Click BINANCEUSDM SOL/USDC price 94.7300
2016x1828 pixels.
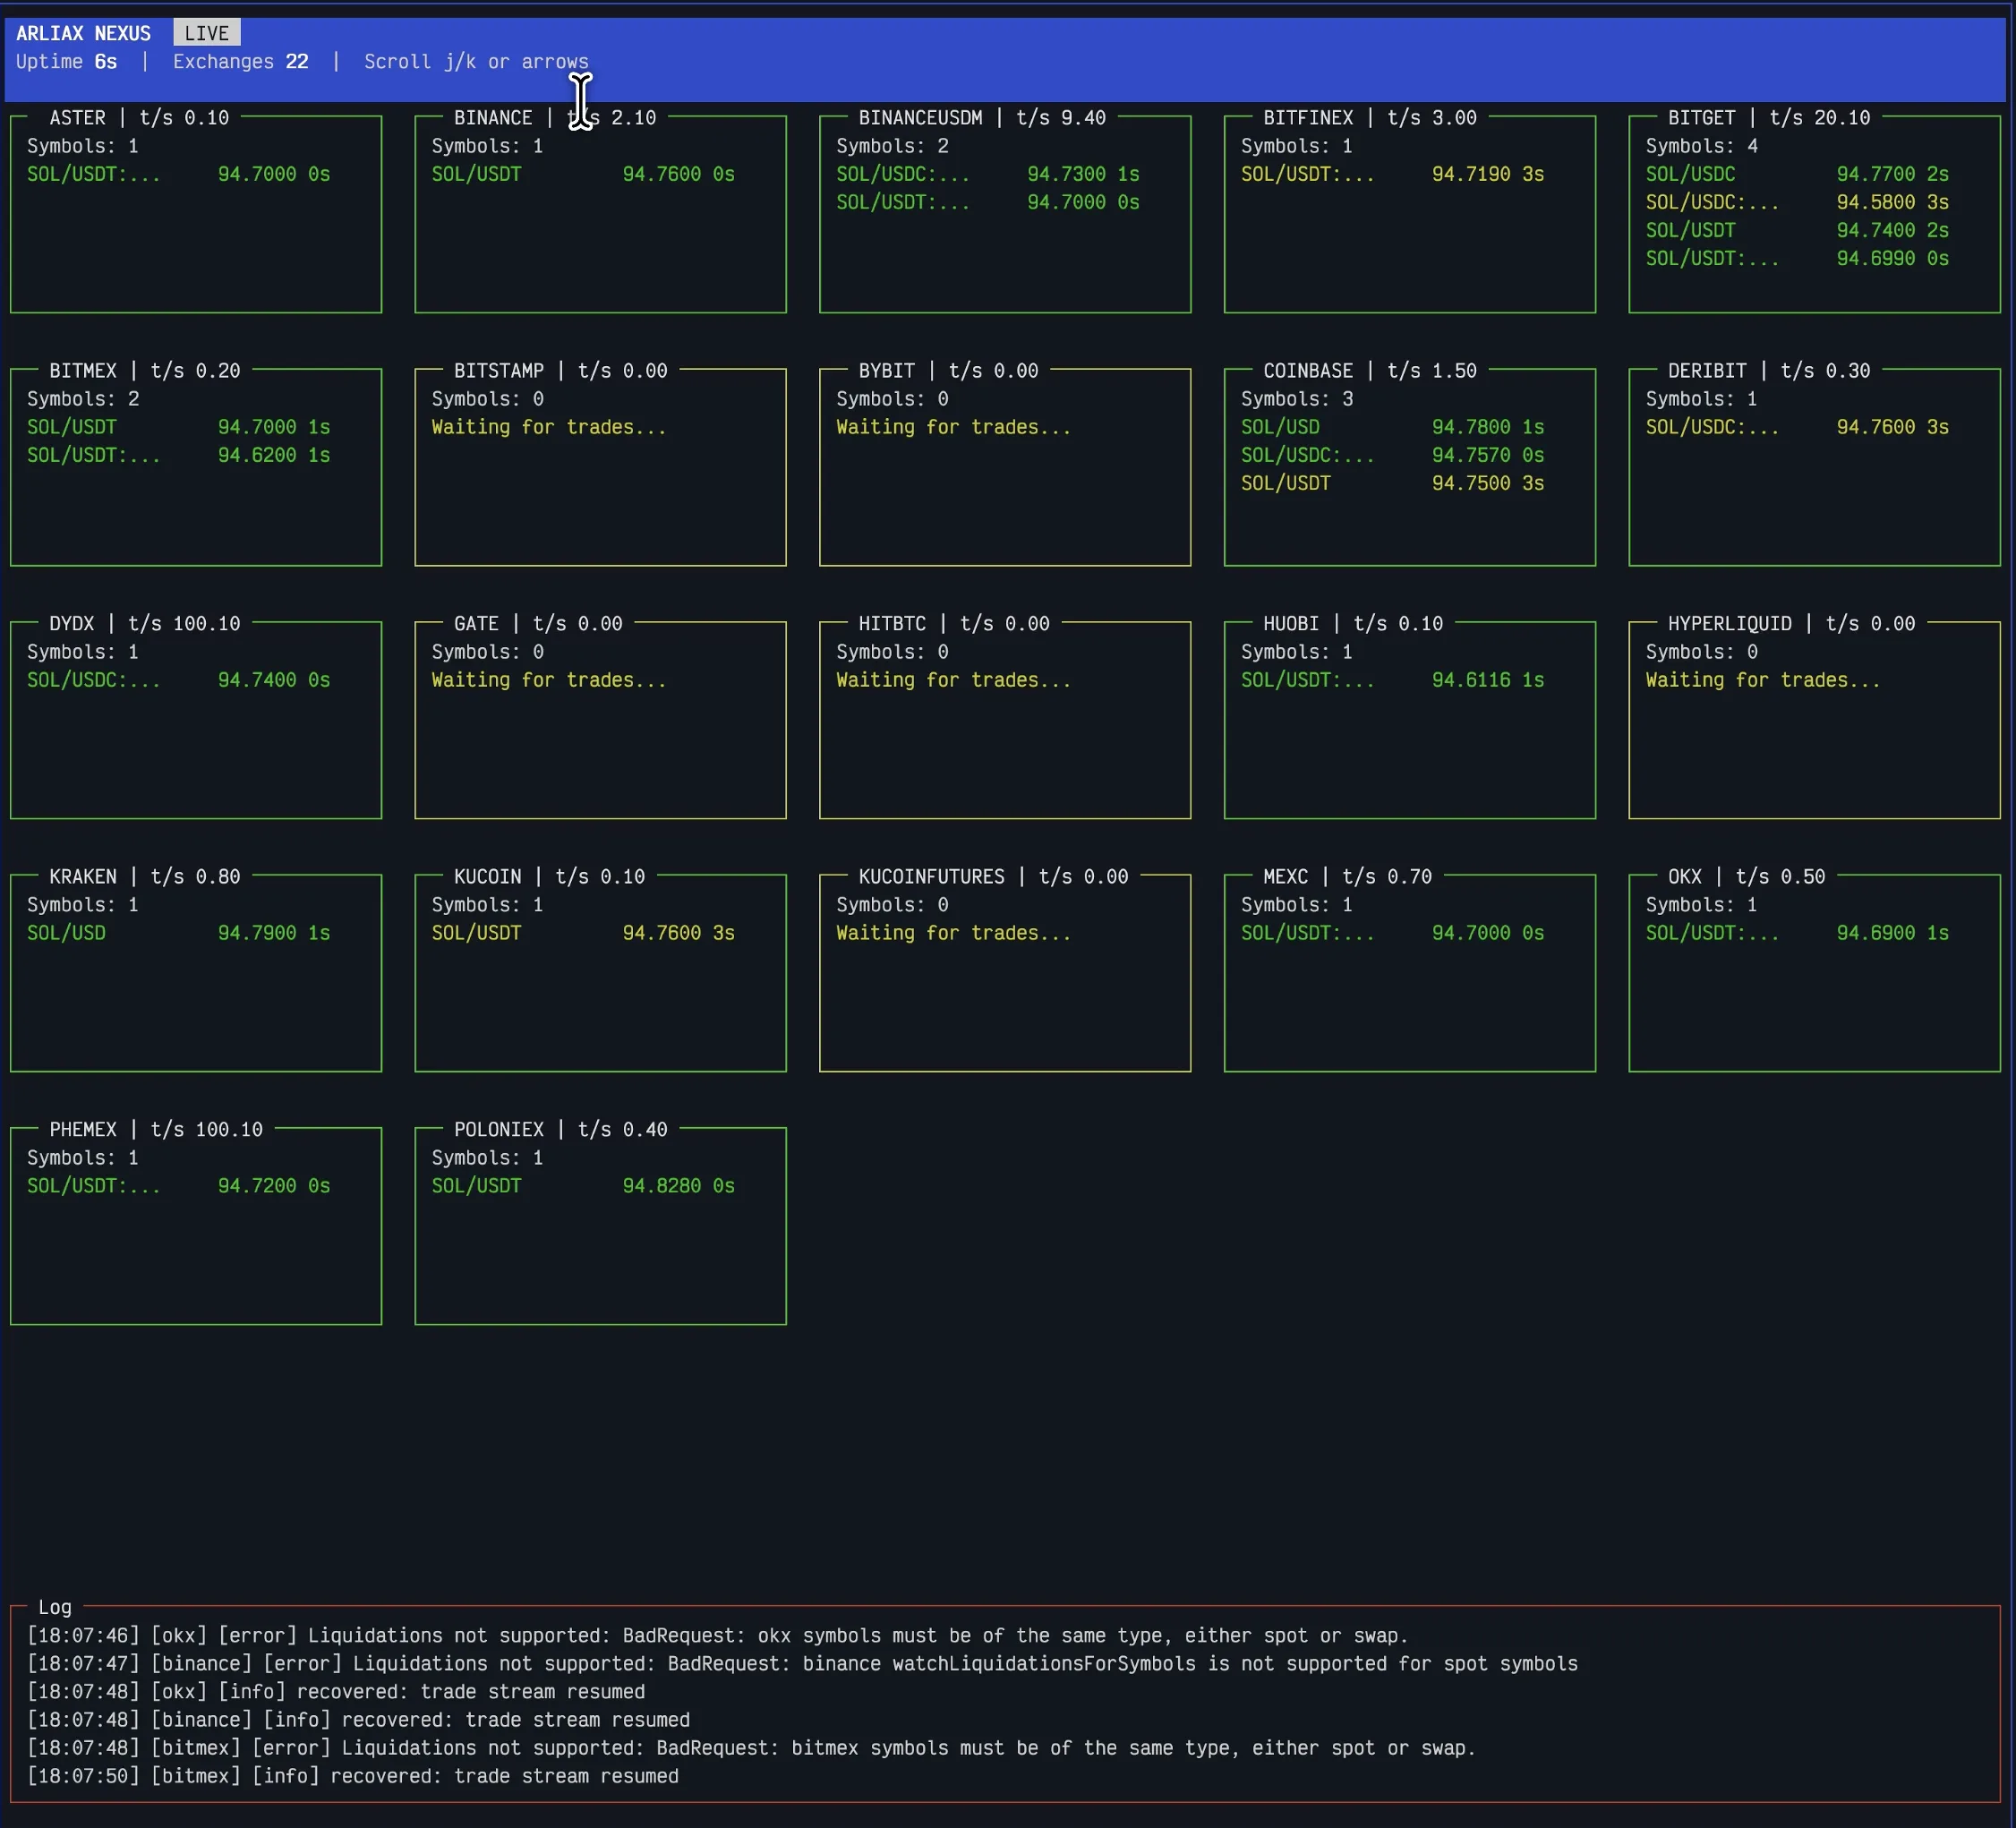click(1066, 175)
